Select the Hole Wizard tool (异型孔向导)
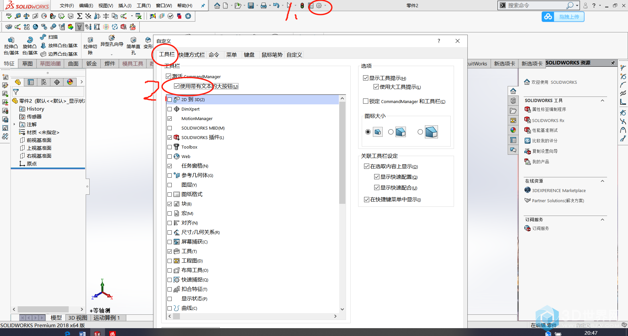 [112, 41]
